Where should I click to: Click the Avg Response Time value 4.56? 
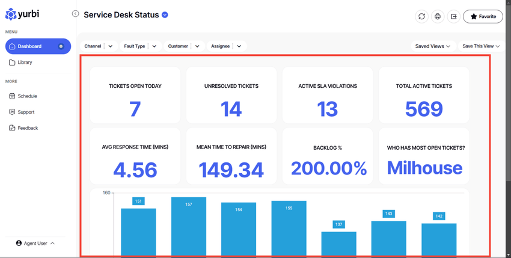coord(135,170)
